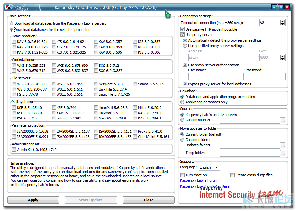The image size is (296, 211).
Task: Enable KAS 3.0.284.1 checkbox
Action: tap(135, 118)
